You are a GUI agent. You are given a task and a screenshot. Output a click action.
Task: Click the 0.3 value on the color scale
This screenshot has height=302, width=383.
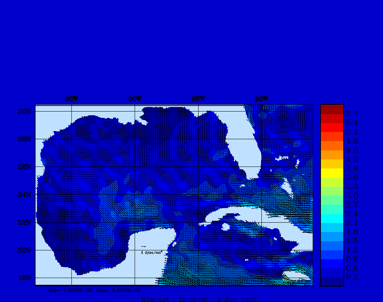point(352,277)
